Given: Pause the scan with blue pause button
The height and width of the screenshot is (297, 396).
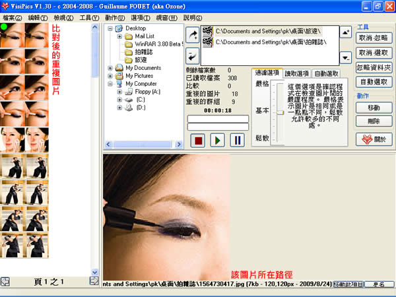Looking at the screenshot, I should click(237, 140).
